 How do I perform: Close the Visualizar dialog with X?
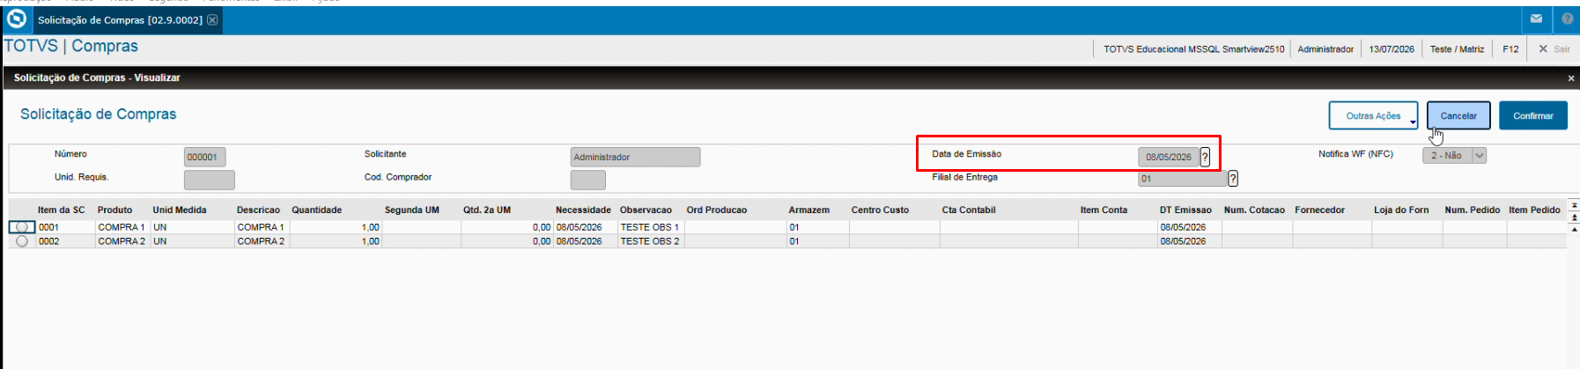click(1570, 78)
